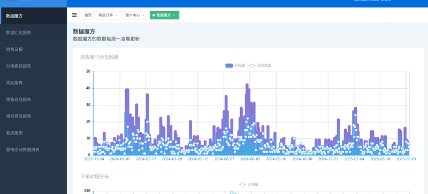The image size is (428, 194).
Task: Click the 2024-02-17 axis label
Action: (x=146, y=159)
